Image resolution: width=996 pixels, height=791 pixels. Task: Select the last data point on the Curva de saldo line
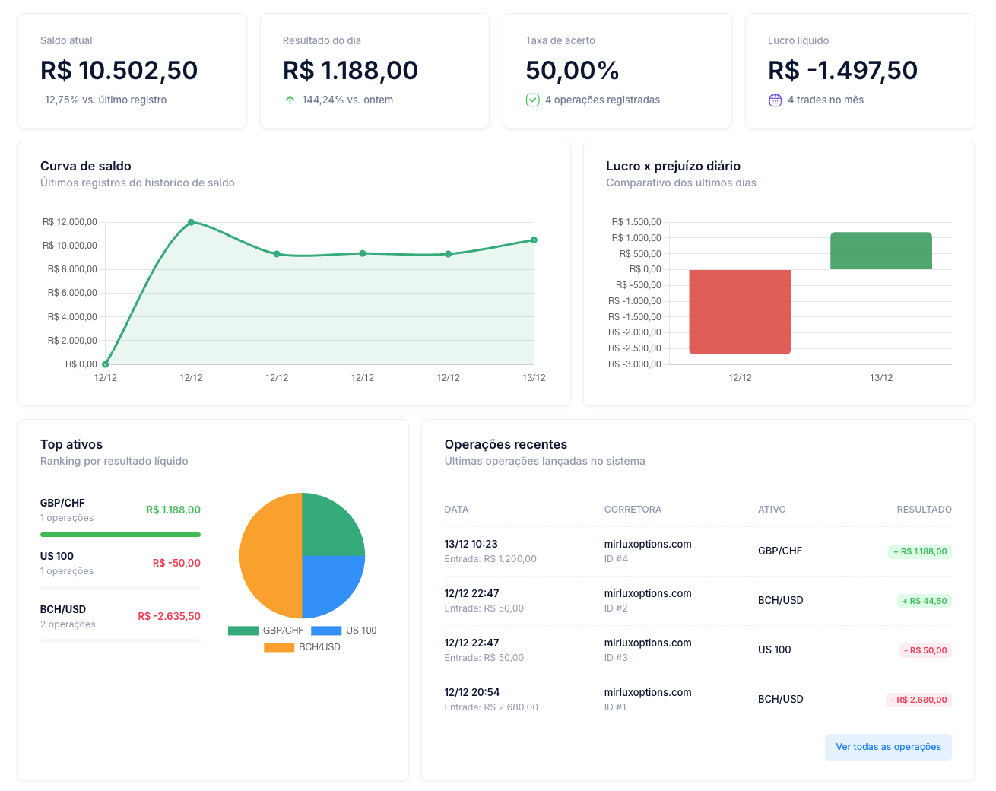[534, 240]
